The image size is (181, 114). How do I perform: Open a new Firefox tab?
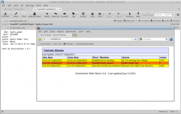tap(75, 35)
